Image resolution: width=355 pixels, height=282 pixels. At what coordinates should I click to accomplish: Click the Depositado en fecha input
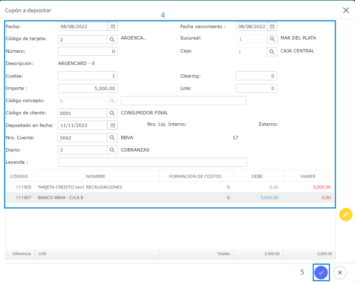83,125
